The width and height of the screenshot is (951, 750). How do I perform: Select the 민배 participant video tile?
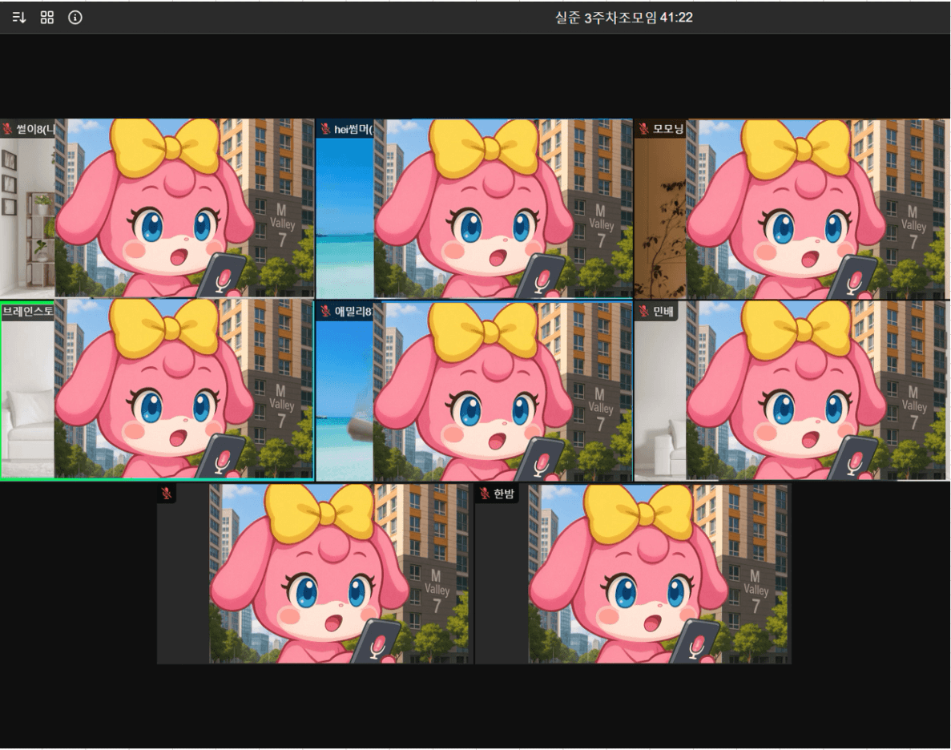click(792, 391)
